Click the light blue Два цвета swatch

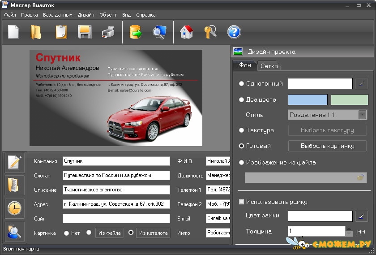coord(308,99)
